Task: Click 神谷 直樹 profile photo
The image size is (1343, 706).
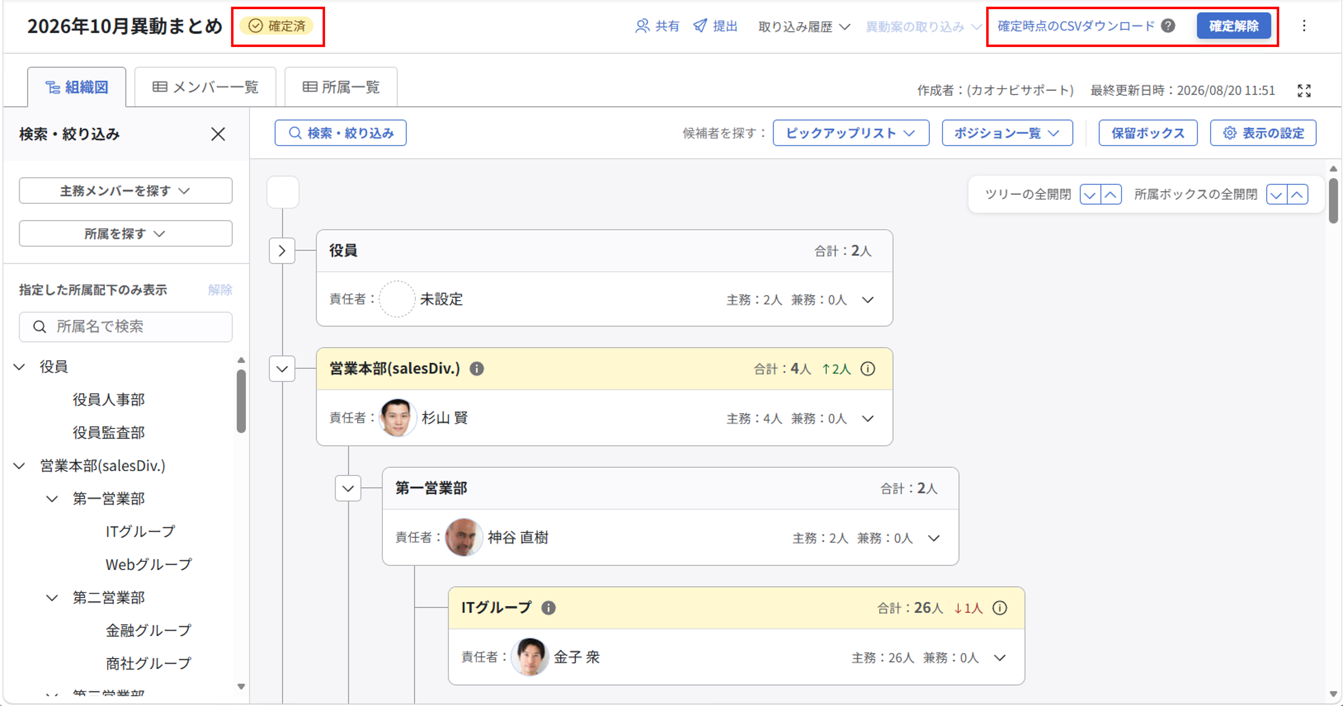Action: coord(463,537)
